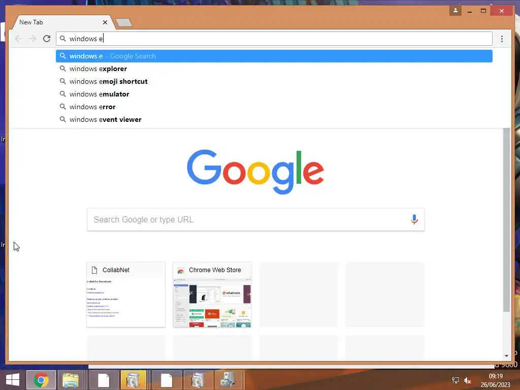Select the 'windows emoji shortcut' suggestion
The width and height of the screenshot is (520, 390).
click(274, 81)
